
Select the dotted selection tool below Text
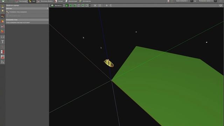2,47
